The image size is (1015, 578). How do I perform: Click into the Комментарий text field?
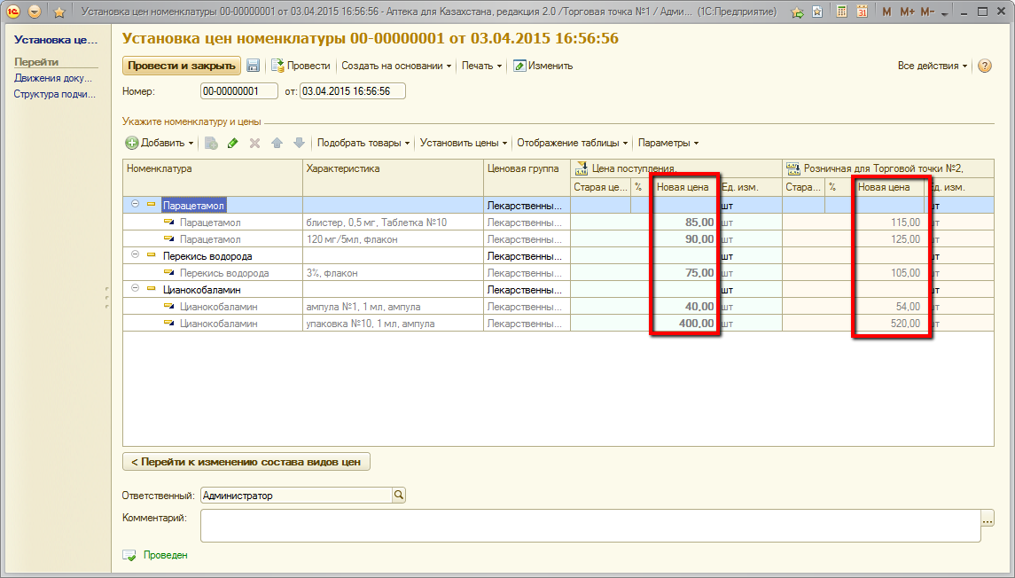[589, 526]
